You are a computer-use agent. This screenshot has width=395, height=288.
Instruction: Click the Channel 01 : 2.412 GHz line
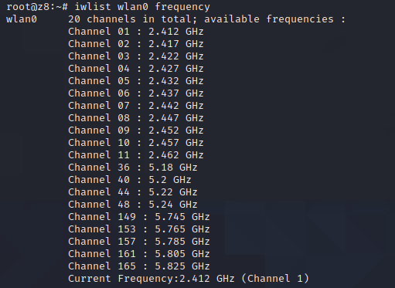[x=136, y=32]
